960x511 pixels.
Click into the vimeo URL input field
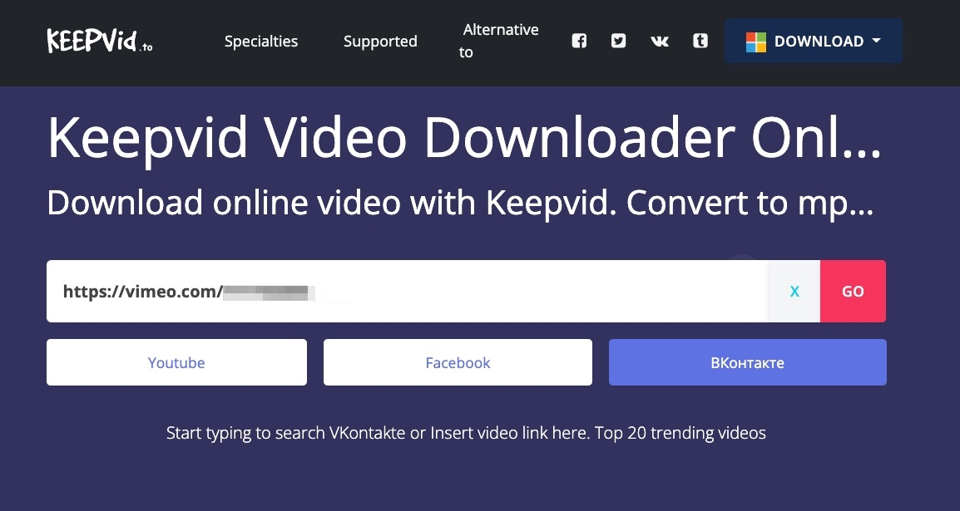(407, 291)
